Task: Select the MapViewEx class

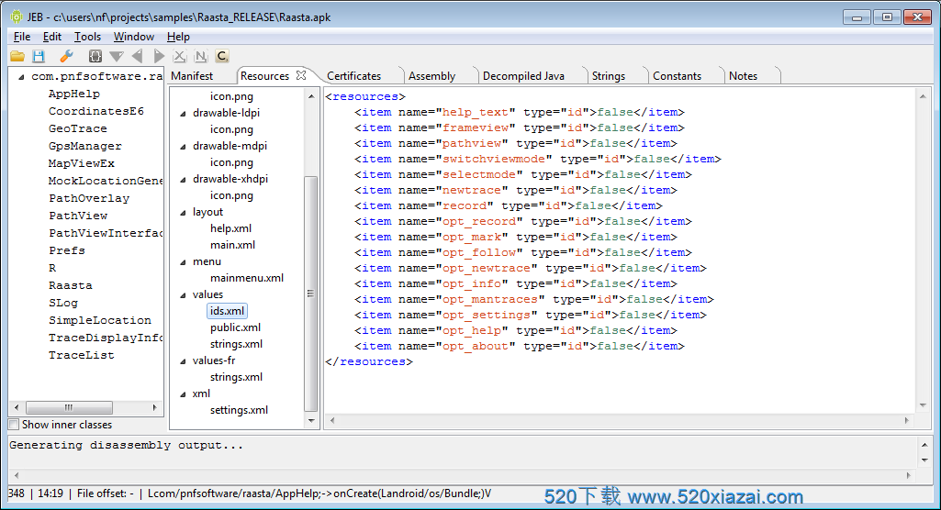Action: tap(82, 163)
